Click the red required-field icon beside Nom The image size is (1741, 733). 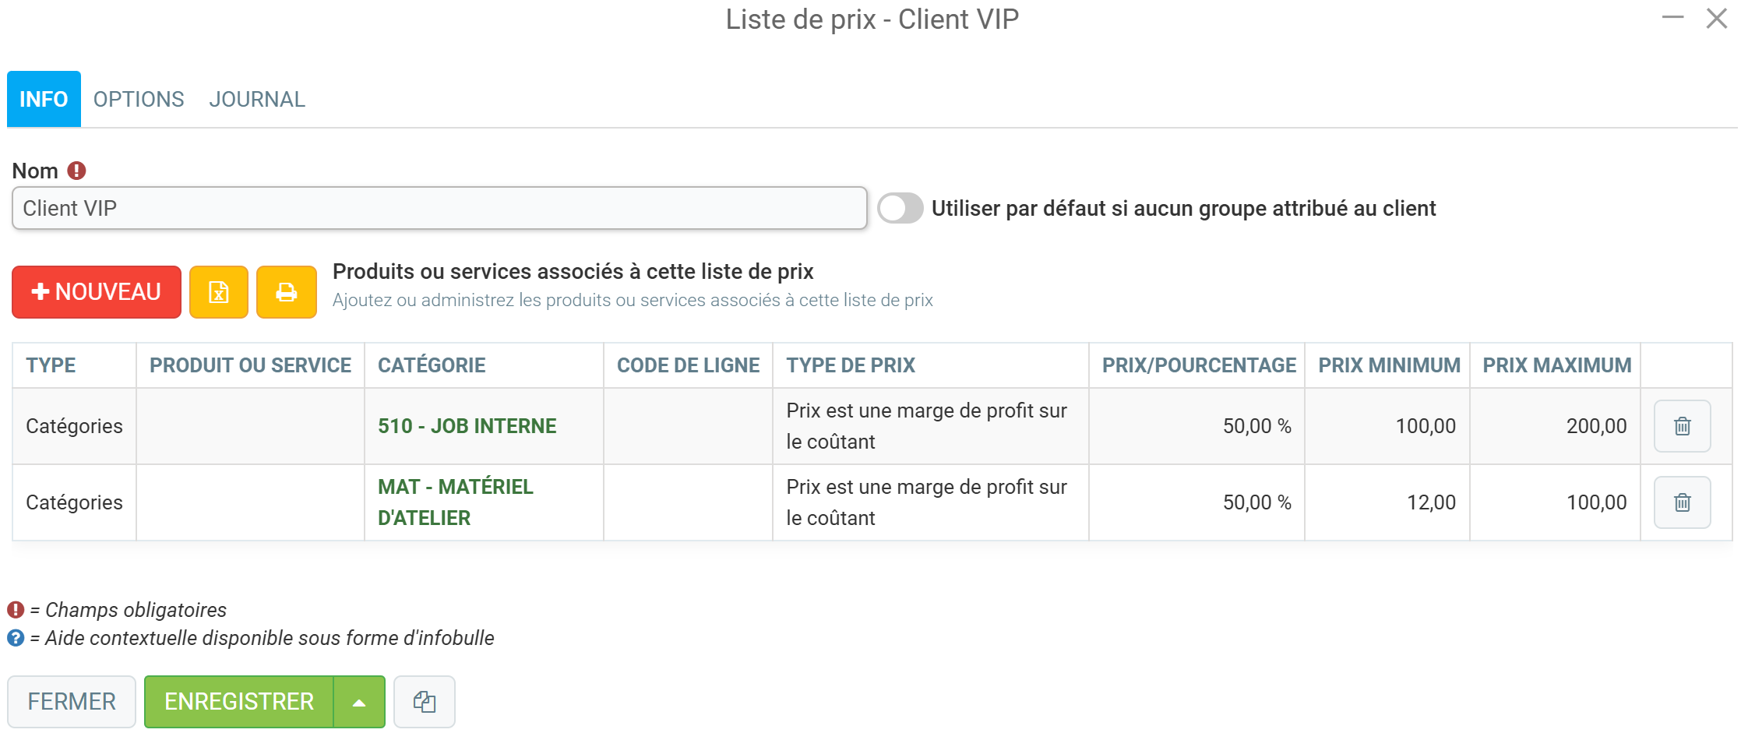pyautogui.click(x=76, y=171)
